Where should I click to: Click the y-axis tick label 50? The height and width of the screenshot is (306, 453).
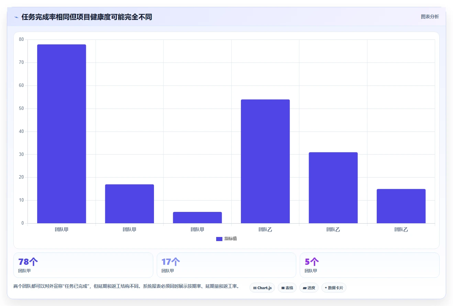[21, 109]
